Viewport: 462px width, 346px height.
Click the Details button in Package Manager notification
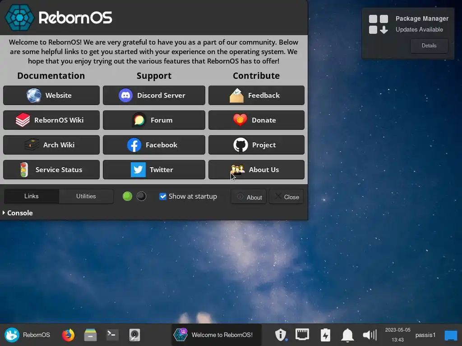[x=429, y=46]
